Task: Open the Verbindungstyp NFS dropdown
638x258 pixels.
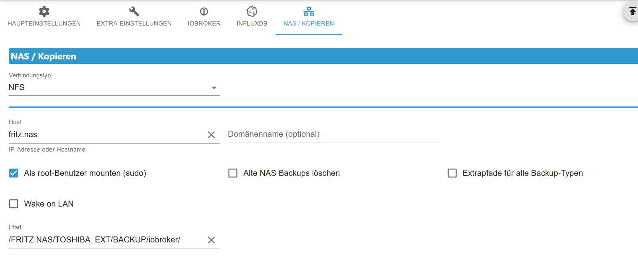Action: tap(114, 87)
